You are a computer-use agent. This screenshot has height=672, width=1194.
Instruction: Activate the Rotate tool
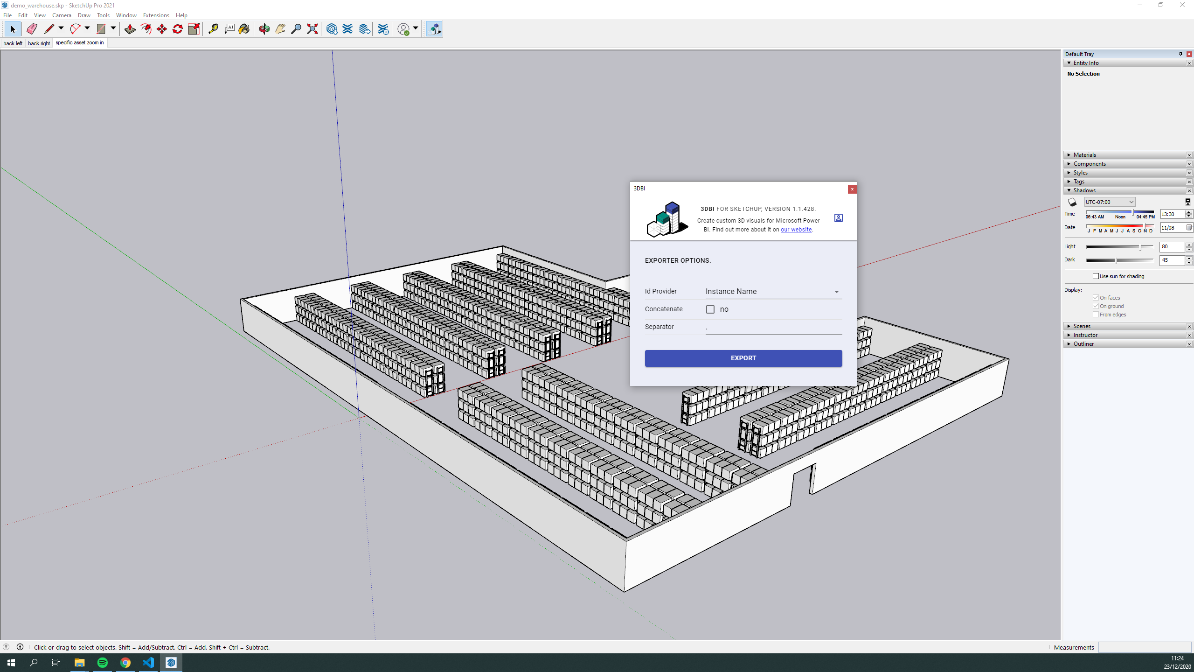177,29
